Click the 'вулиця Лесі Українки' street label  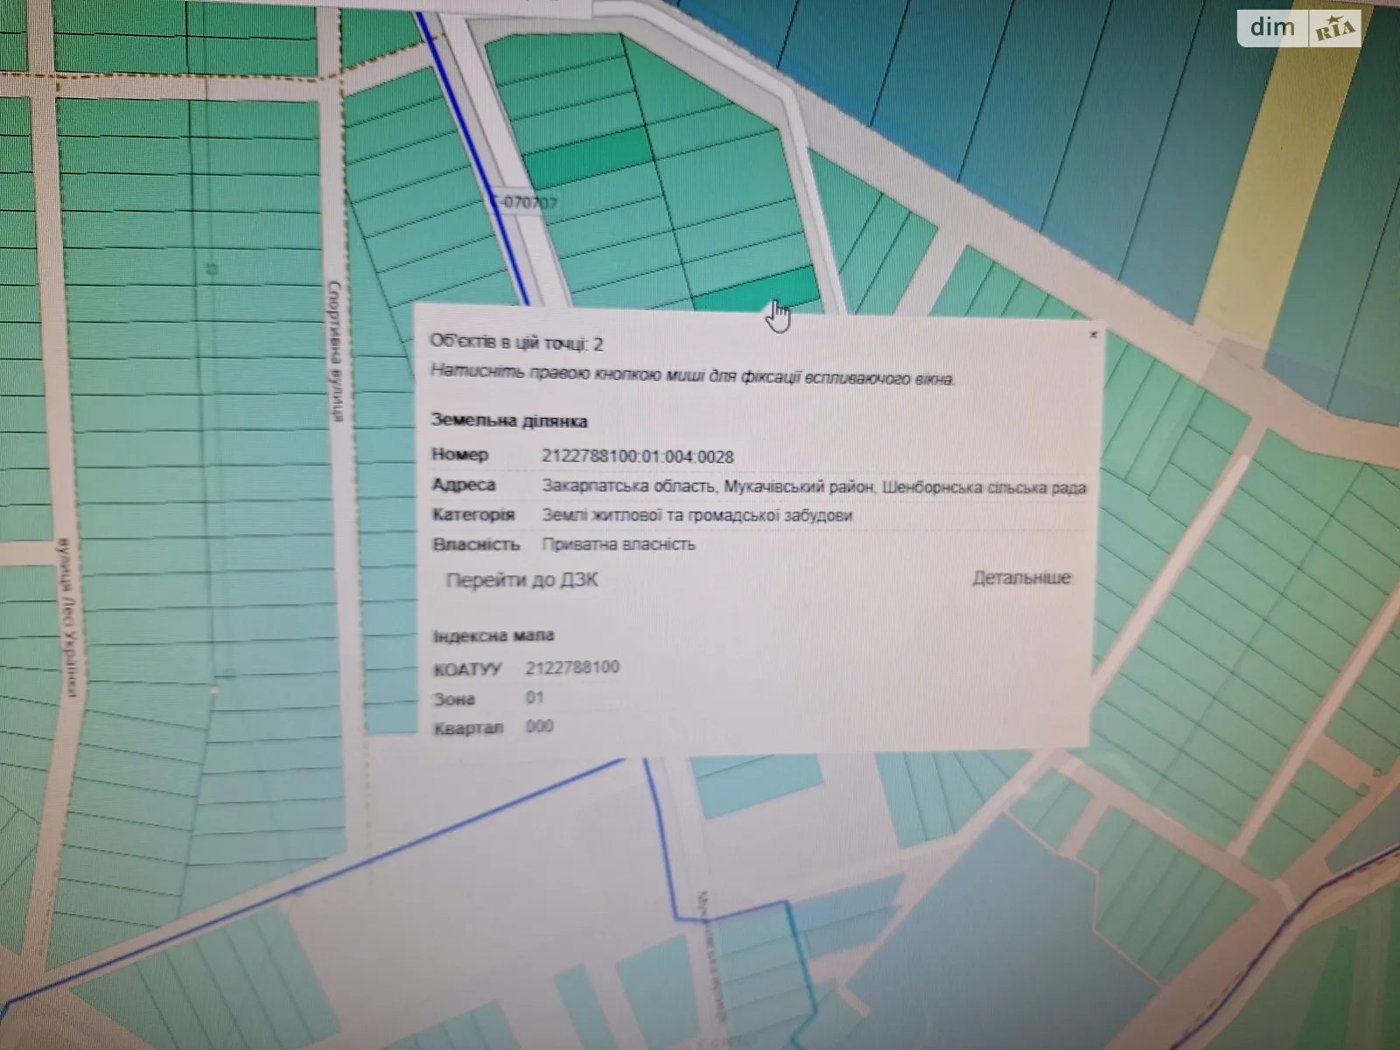[68, 618]
